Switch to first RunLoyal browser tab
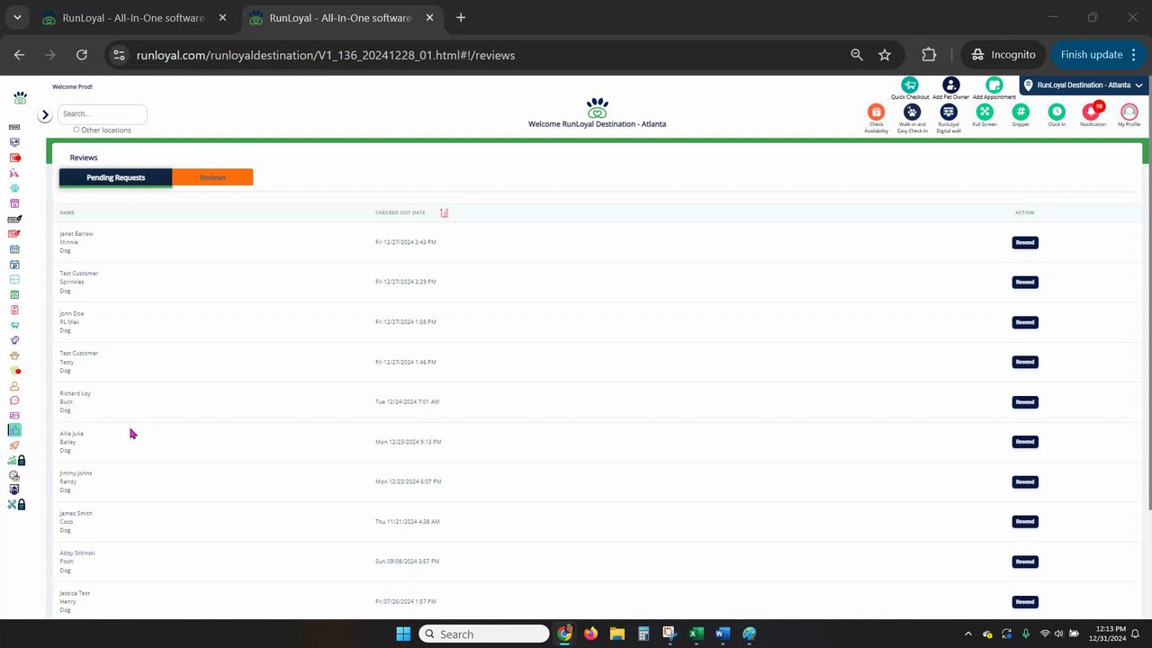1152x648 pixels. pyautogui.click(x=133, y=18)
